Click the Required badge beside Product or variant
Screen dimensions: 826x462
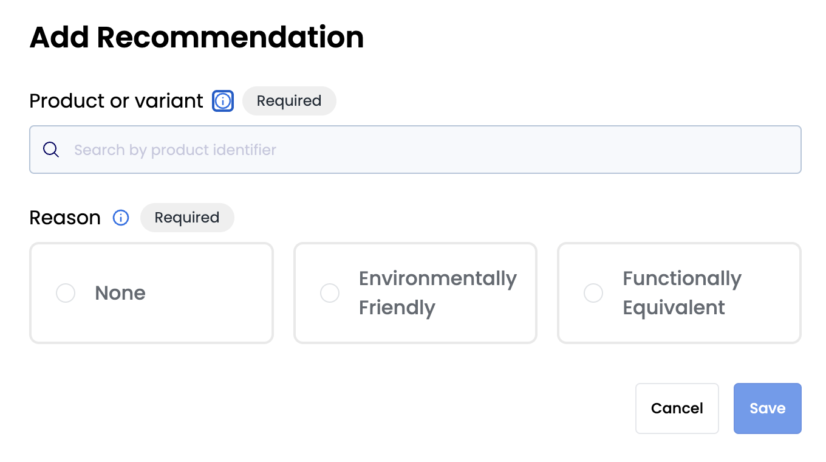(x=289, y=101)
